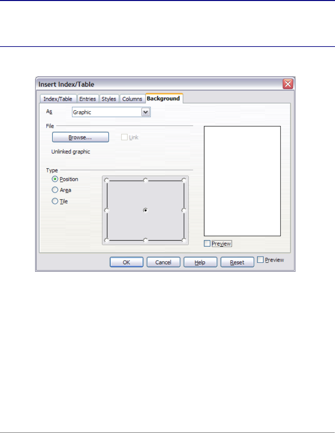Screen dimensions: 335x433
Task: Choose the middle-right position anchor
Action: [x=184, y=210]
